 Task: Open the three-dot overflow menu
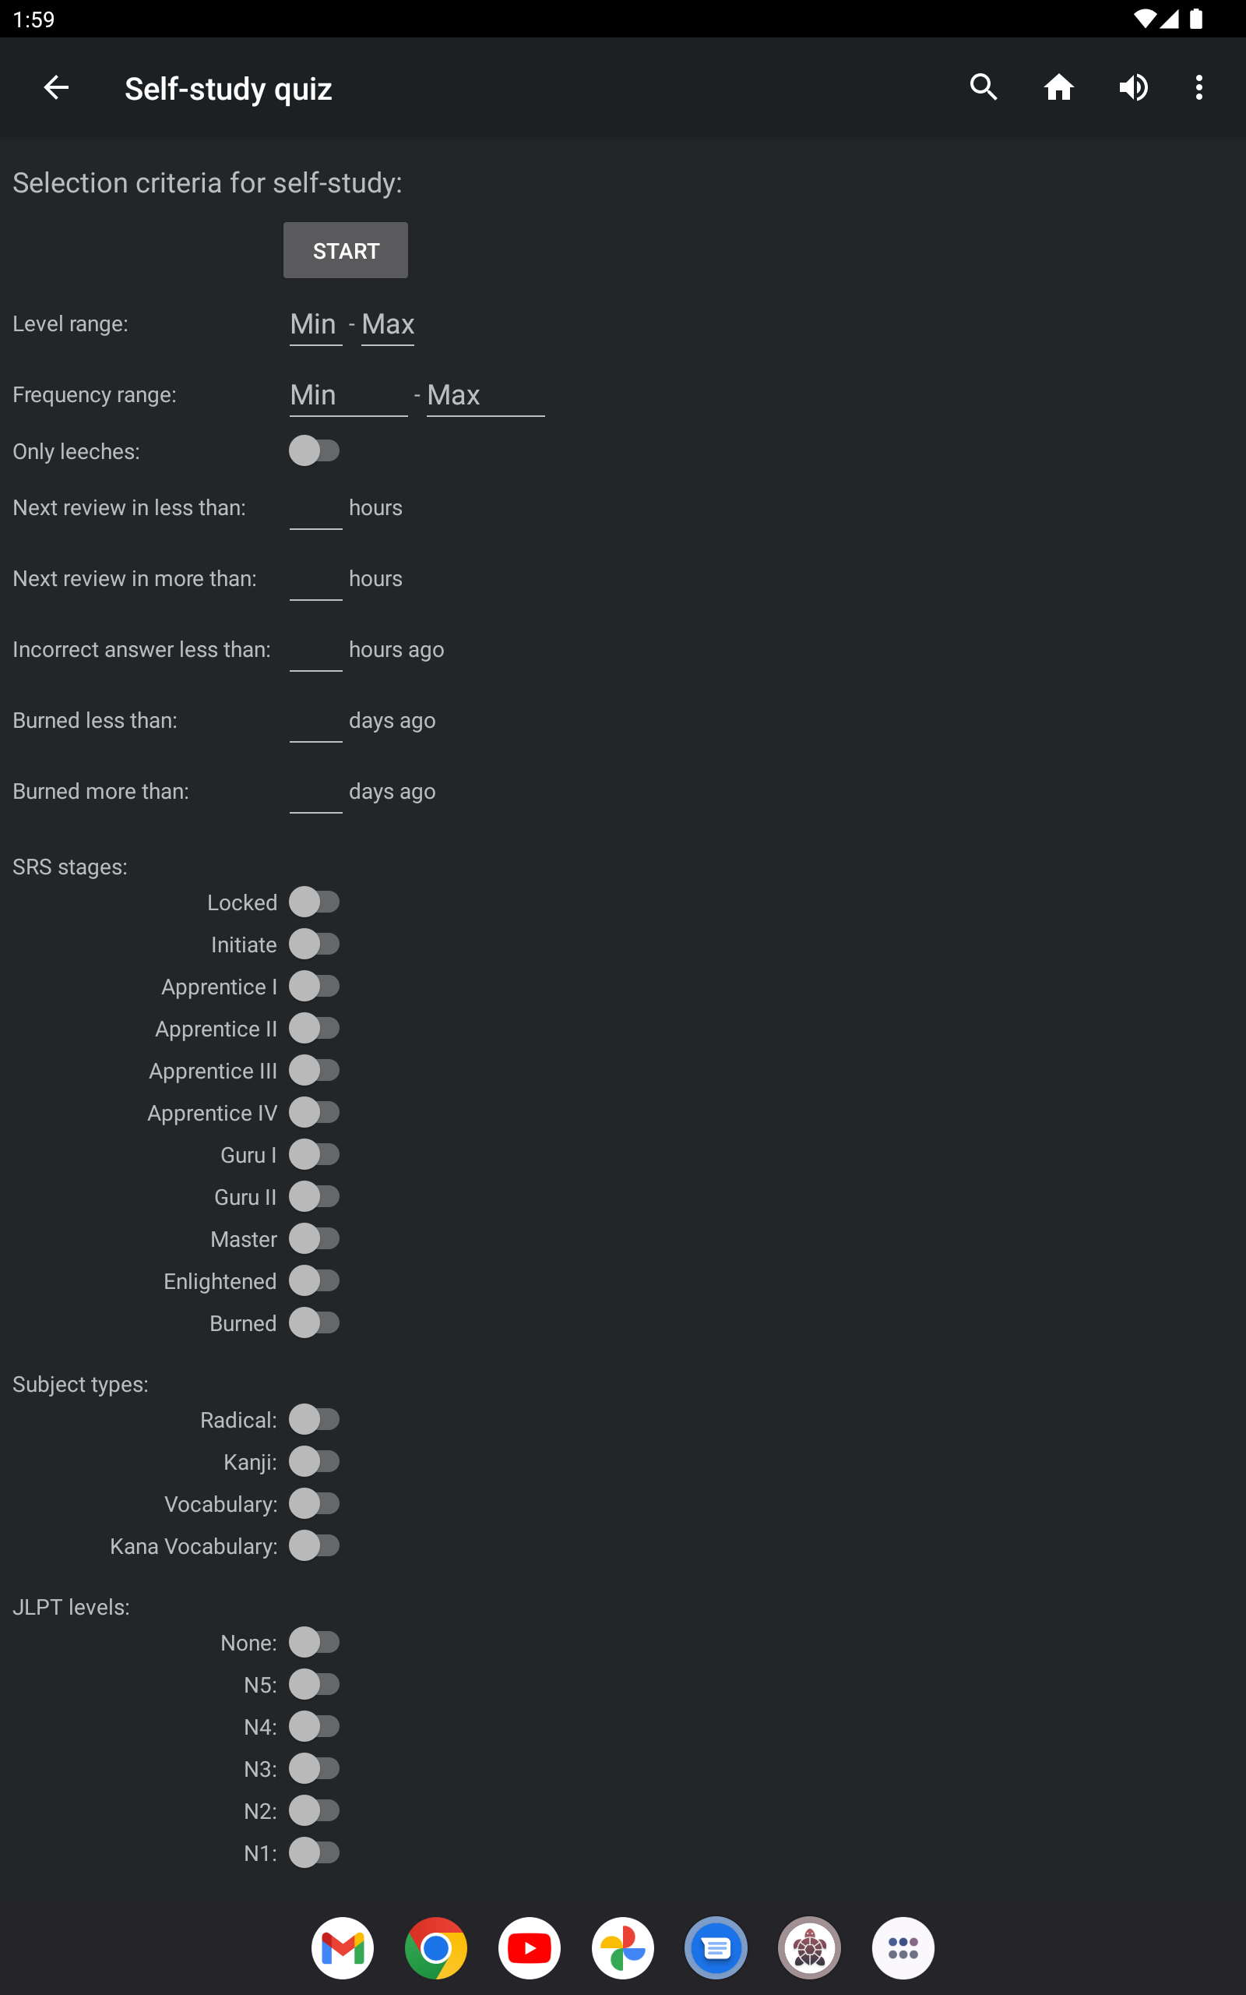pyautogui.click(x=1198, y=87)
